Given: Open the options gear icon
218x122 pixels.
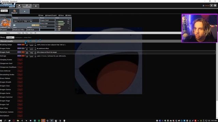Looking at the screenshot, I should (x=215, y=5).
